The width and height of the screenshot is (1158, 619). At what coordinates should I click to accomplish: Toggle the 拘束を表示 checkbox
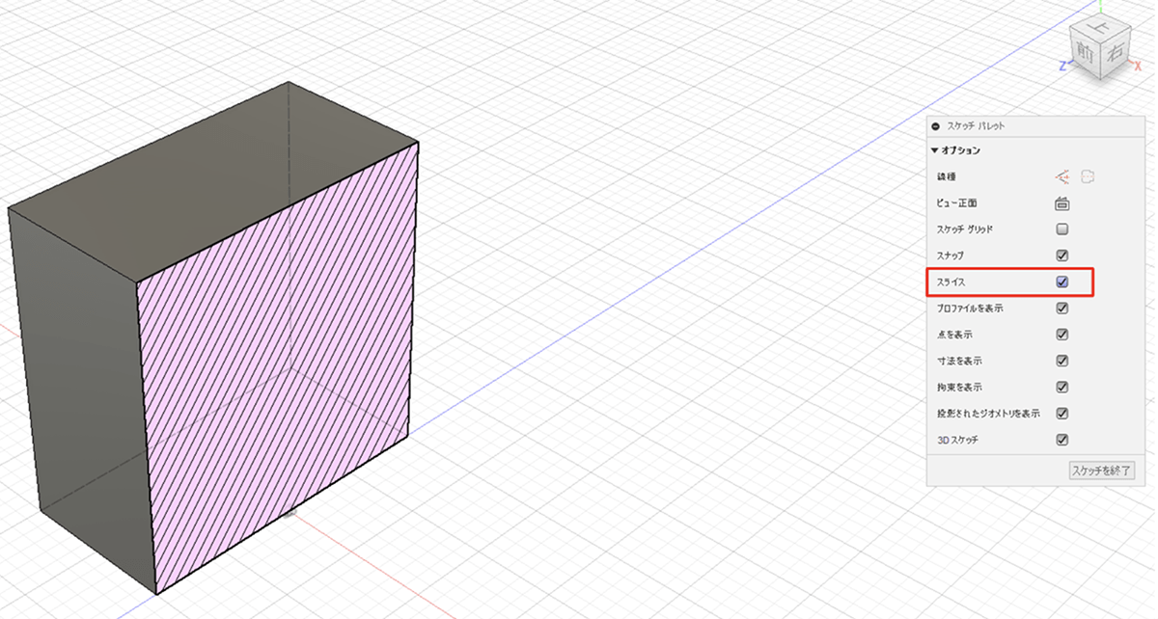1062,387
